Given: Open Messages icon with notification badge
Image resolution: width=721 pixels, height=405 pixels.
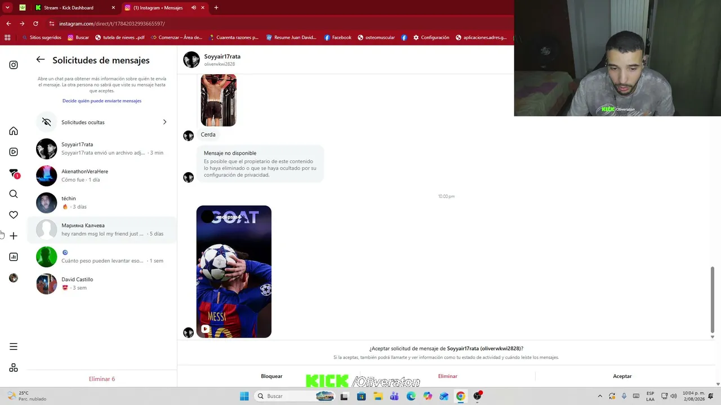Looking at the screenshot, I should (14, 173).
